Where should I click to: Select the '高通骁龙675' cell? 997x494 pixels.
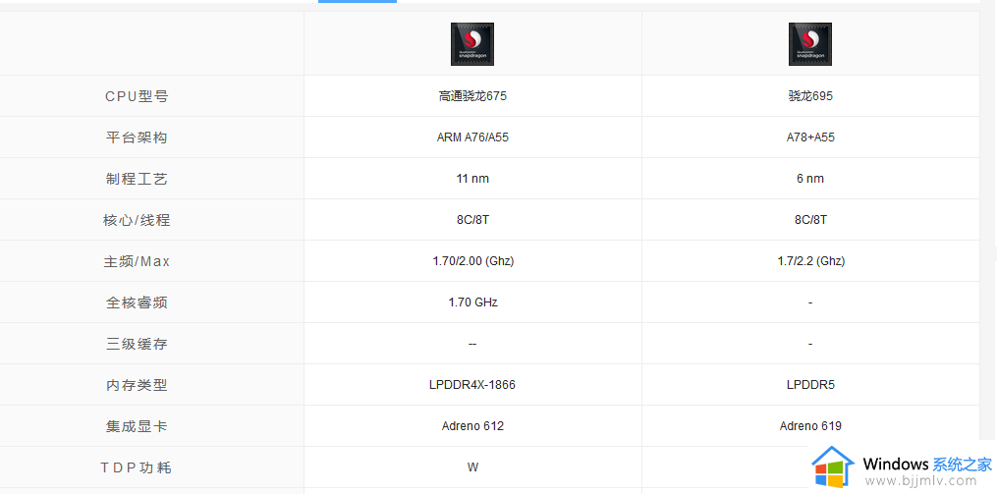(472, 96)
